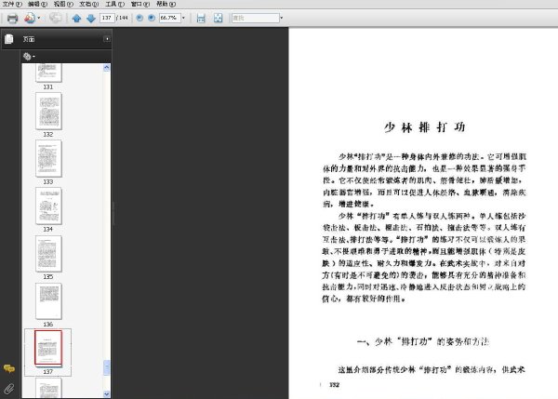This screenshot has height=399, width=558.
Task: Select the highlighted page 137 thumbnail
Action: click(48, 348)
